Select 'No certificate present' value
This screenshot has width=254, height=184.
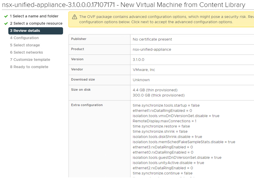point(152,39)
